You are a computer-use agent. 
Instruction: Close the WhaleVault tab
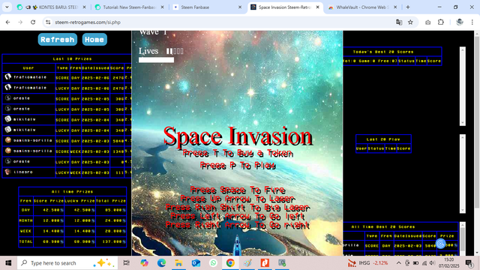pos(395,7)
